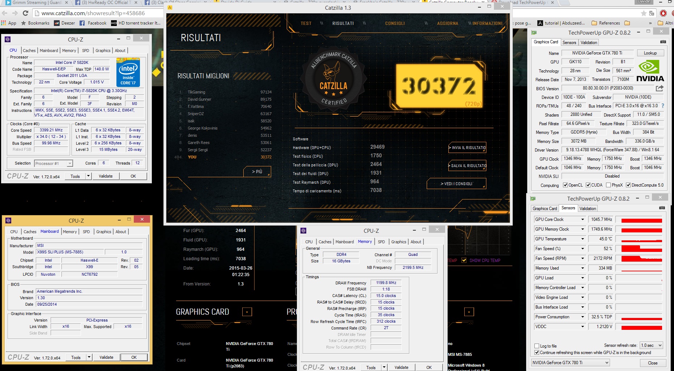Click the CPU-Z app icon in Memory window
This screenshot has width=674, height=371.
[x=303, y=231]
